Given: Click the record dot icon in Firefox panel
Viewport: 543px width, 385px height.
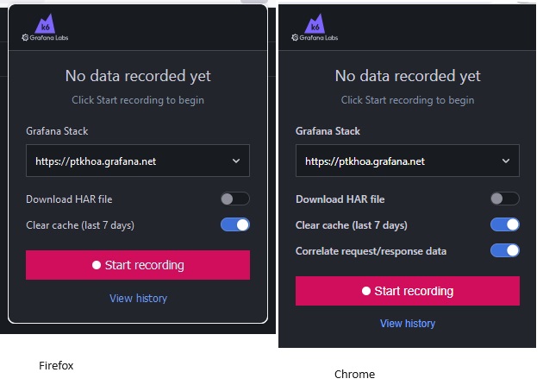Looking at the screenshot, I should pos(97,266).
